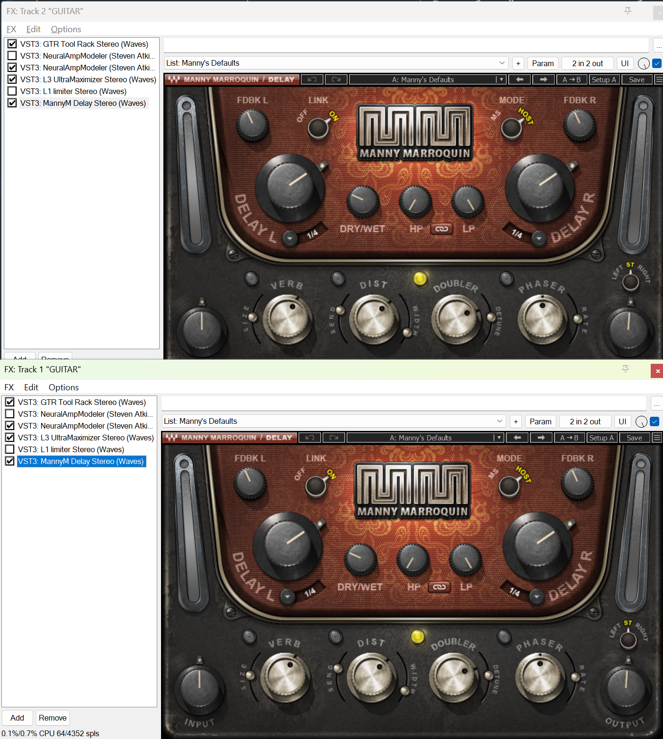Toggle HP/LP link icon in Track 1 plugin
The height and width of the screenshot is (739, 663).
439,587
